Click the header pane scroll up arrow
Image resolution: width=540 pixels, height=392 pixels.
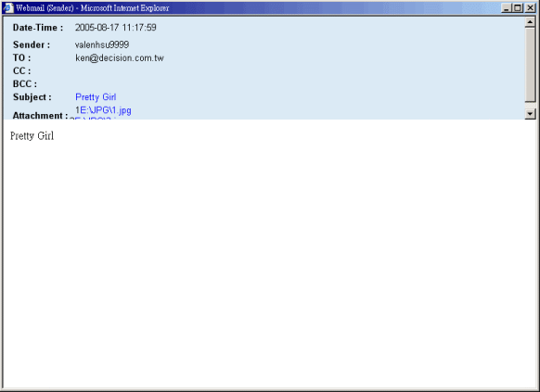pyautogui.click(x=530, y=22)
